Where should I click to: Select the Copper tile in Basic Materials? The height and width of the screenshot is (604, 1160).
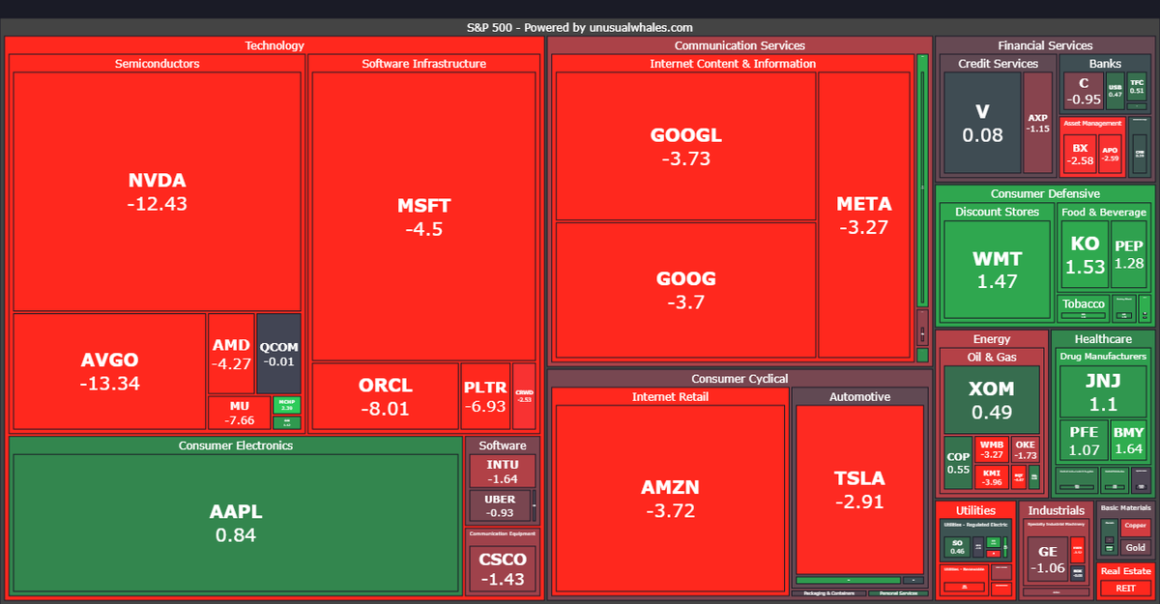click(x=1135, y=527)
